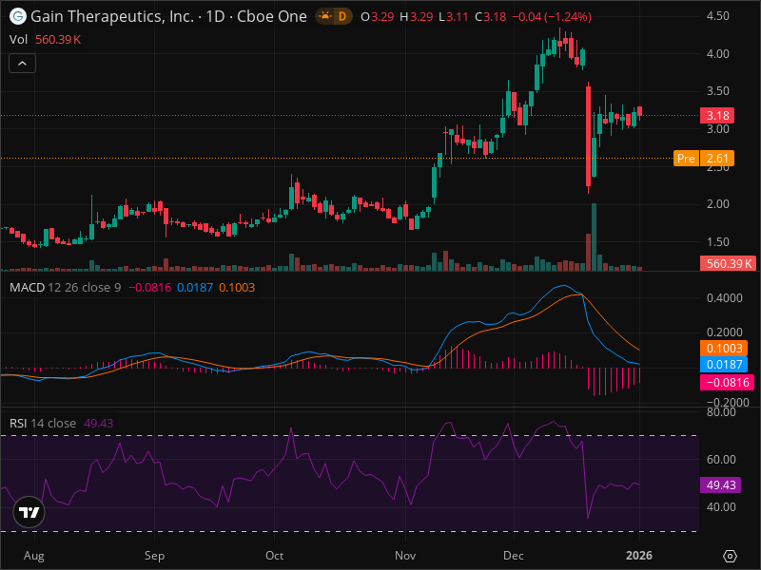Click the change −0.04 (−1.24%) text
Viewport: 761px width, 570px height.
552,16
